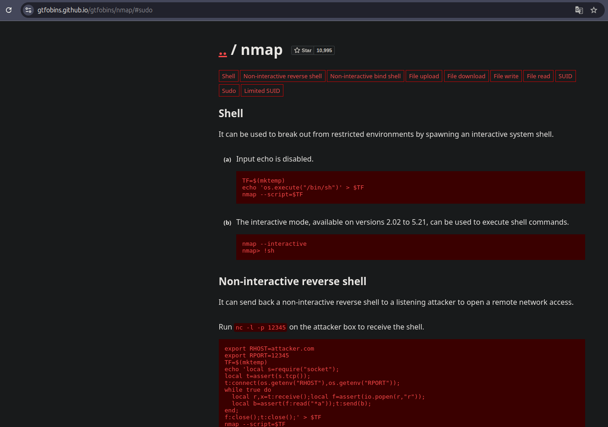Viewport: 608px width, 427px height.
Task: Click the "nmap" page title
Action: (x=261, y=49)
